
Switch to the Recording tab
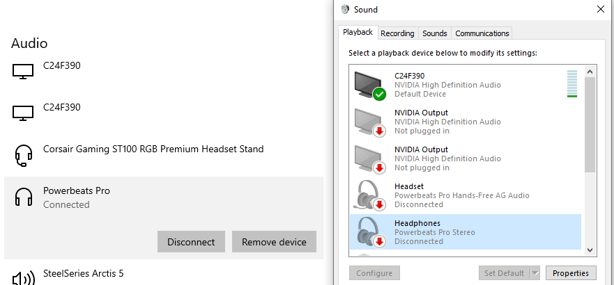pos(397,33)
